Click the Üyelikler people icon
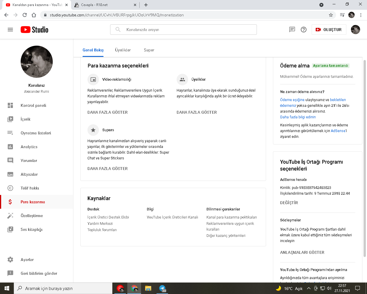 182,80
